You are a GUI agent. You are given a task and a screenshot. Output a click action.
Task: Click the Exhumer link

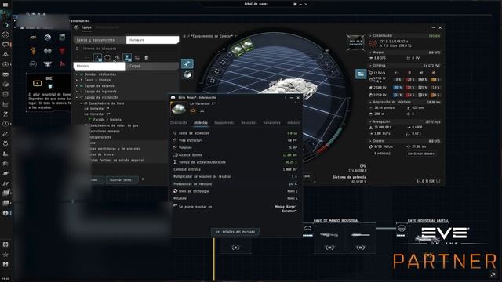[x=289, y=211]
